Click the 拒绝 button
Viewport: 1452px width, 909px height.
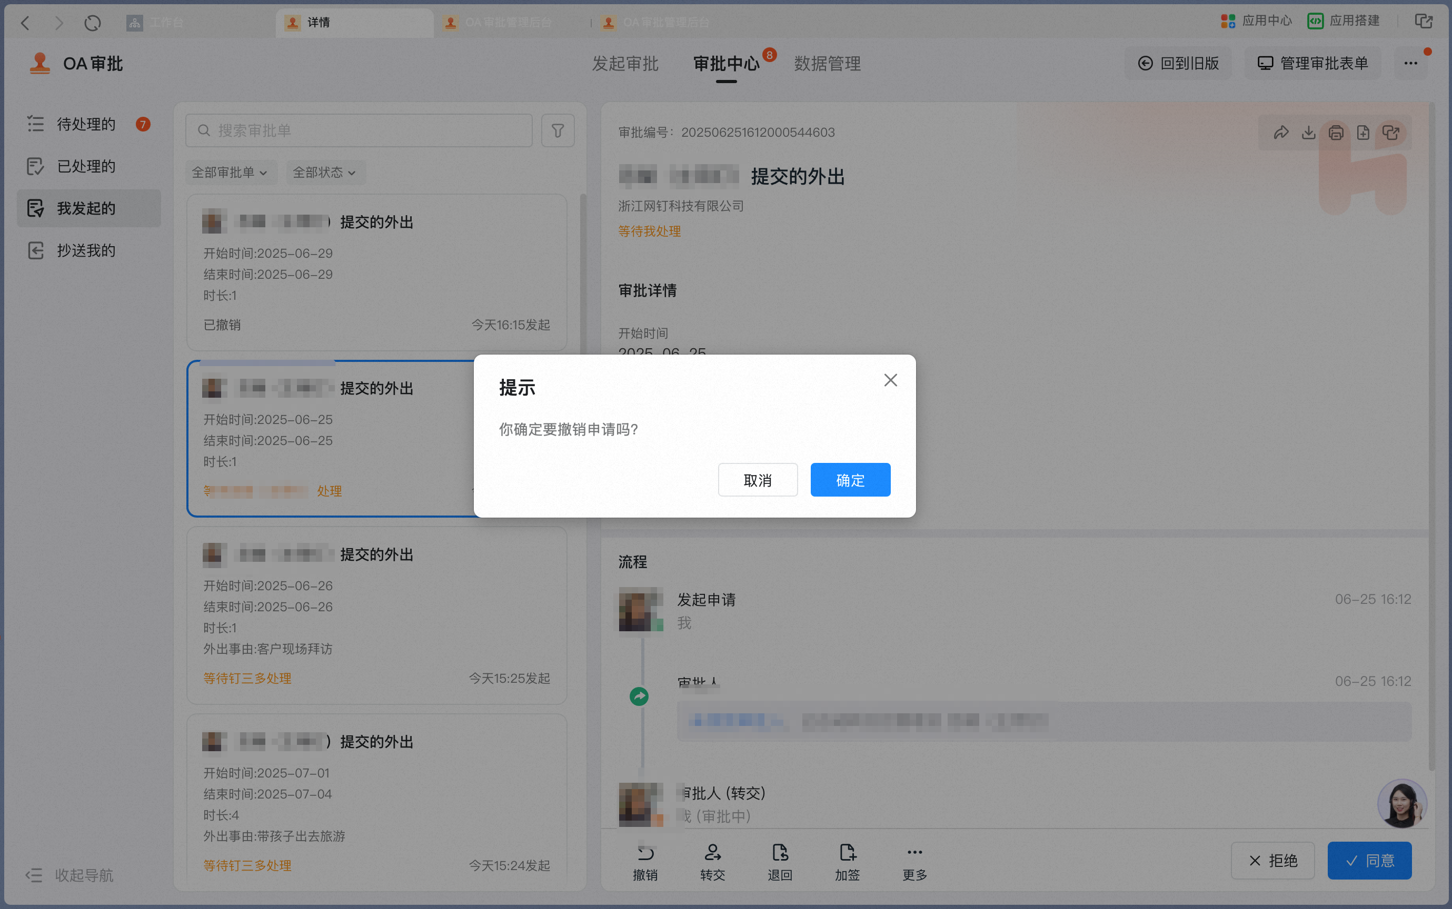coord(1273,860)
